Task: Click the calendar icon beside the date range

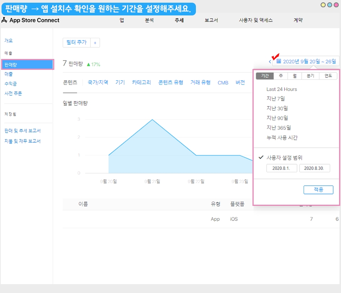Action: [x=279, y=61]
